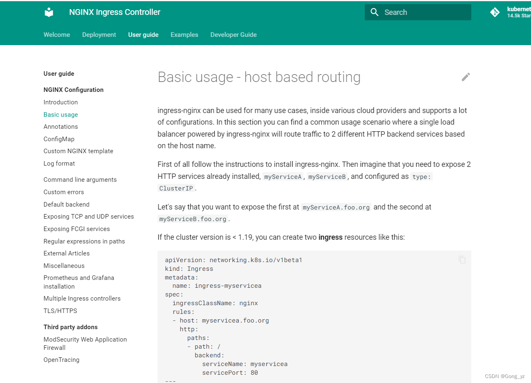Open the TLS/HTTPS page
The width and height of the screenshot is (531, 383).
click(x=60, y=311)
